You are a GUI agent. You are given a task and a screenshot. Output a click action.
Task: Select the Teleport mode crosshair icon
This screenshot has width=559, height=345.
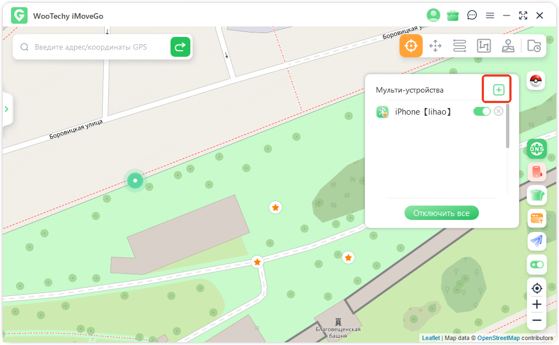(x=411, y=46)
